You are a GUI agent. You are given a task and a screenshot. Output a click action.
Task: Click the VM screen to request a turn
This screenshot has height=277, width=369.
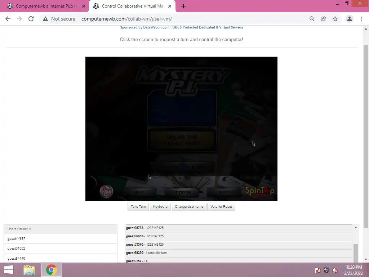[182, 129]
